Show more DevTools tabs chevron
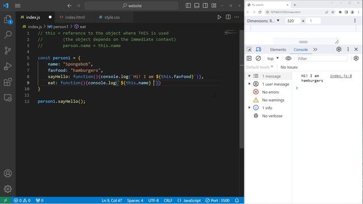 click(x=315, y=49)
